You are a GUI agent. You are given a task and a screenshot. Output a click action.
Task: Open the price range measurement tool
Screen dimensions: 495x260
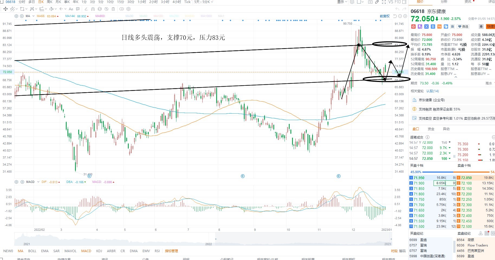click(51, 9)
